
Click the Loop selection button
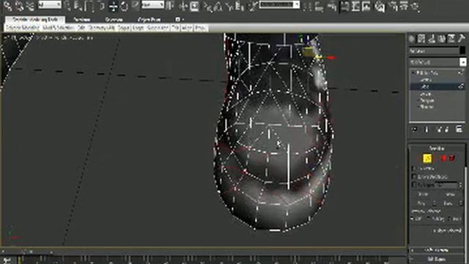click(448, 204)
